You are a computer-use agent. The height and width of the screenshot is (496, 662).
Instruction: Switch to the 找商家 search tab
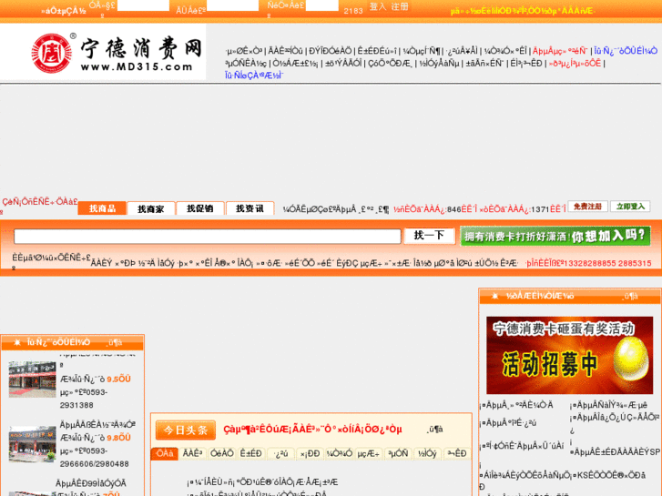(x=151, y=208)
